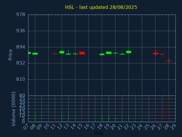Select the green candlestick for day 12
This screenshot has height=137, width=182.
tap(62, 52)
